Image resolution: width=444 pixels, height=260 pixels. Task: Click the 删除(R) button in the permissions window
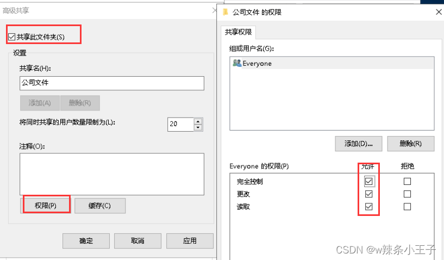click(x=411, y=144)
